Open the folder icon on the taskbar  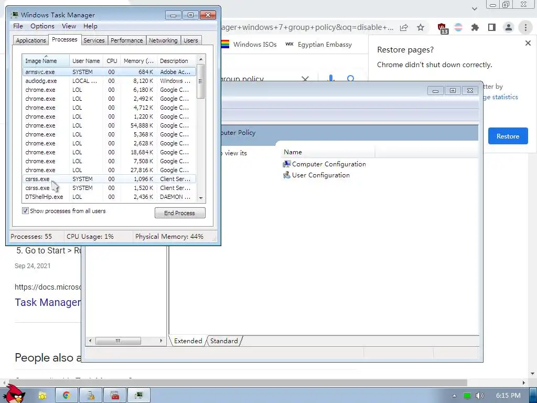(x=42, y=396)
